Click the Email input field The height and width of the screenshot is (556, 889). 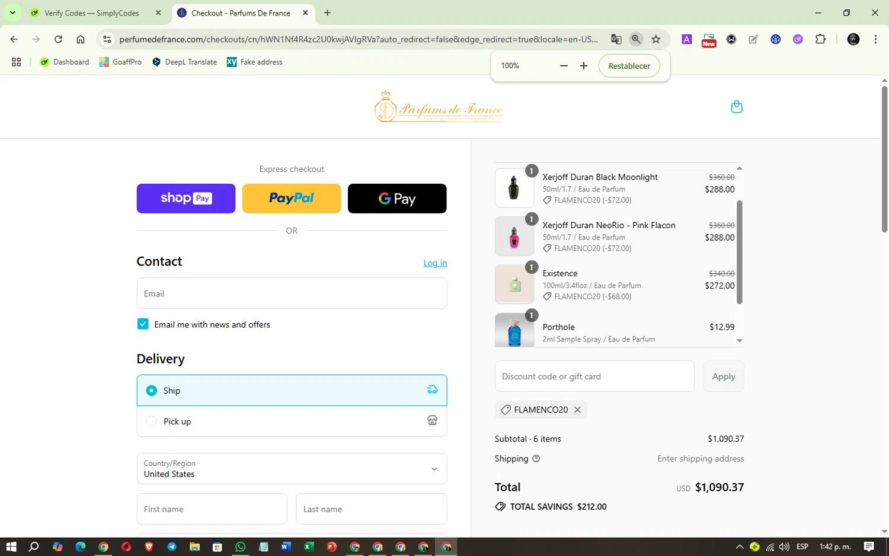point(292,293)
